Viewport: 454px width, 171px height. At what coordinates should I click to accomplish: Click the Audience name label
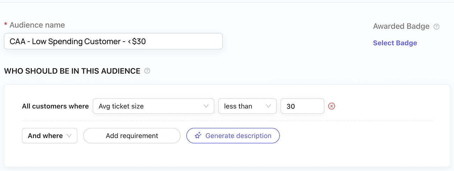coord(37,25)
